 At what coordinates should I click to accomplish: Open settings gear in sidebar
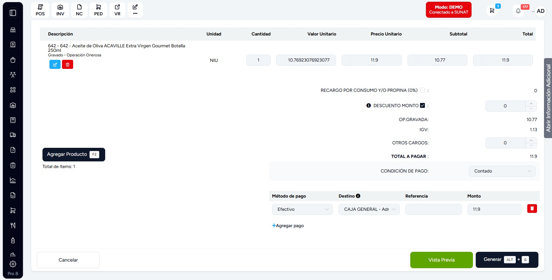13,264
